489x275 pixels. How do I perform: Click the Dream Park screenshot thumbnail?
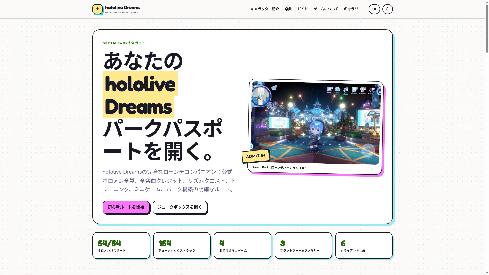(x=315, y=123)
